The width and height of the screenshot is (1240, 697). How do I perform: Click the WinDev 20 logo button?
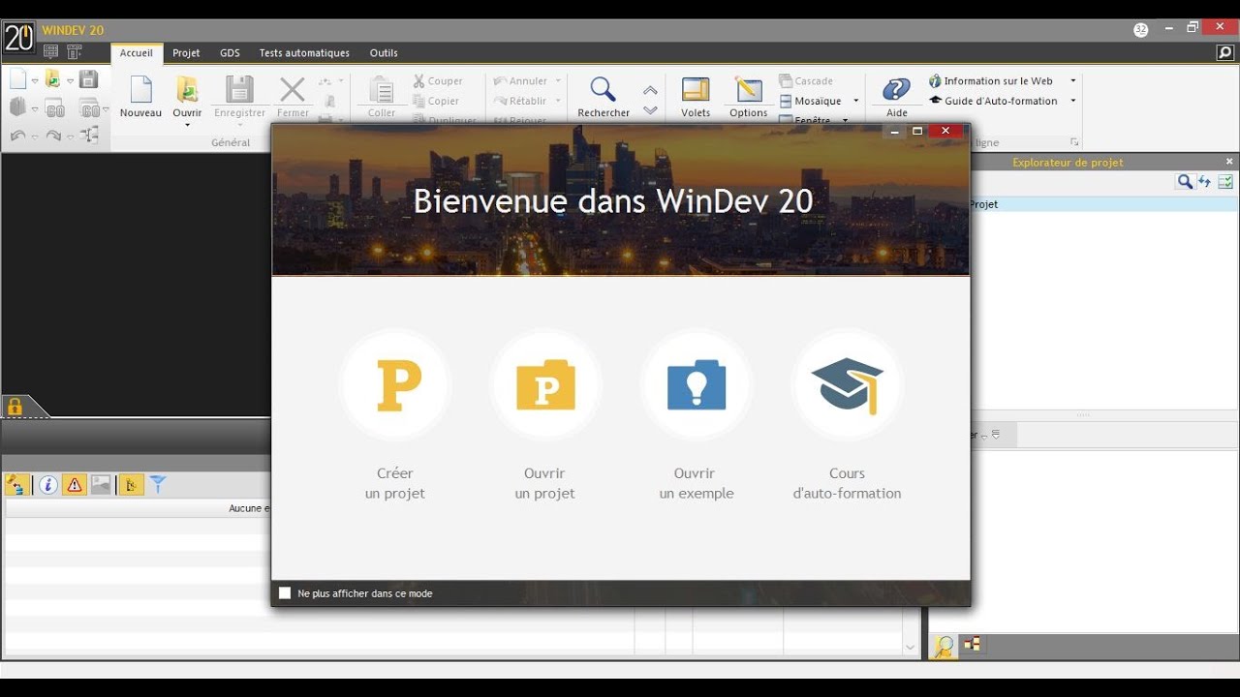[x=19, y=39]
